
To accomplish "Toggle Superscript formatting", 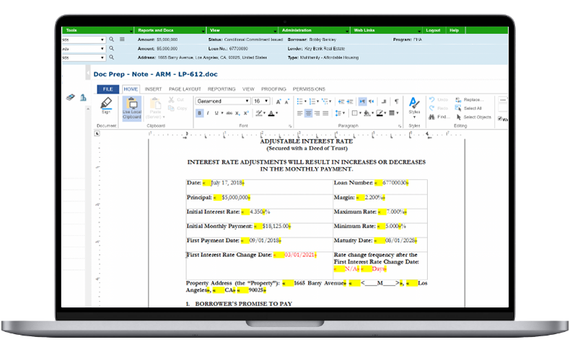I will [x=246, y=113].
